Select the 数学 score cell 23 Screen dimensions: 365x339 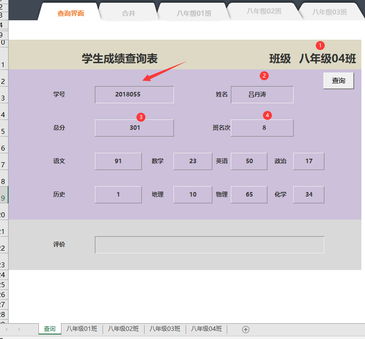[193, 161]
